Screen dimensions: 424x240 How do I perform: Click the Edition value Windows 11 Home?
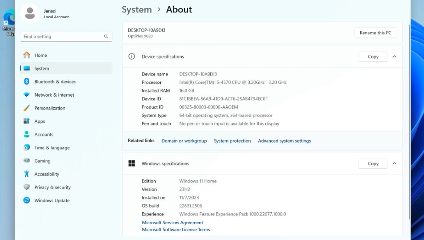(x=198, y=181)
